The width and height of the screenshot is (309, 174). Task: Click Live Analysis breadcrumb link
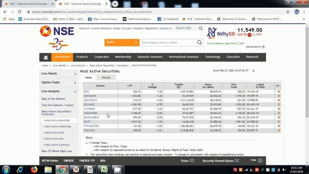[x=78, y=66]
